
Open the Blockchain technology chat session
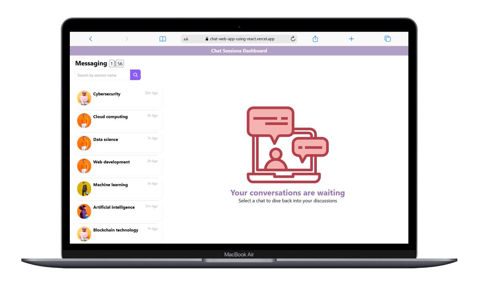click(119, 234)
